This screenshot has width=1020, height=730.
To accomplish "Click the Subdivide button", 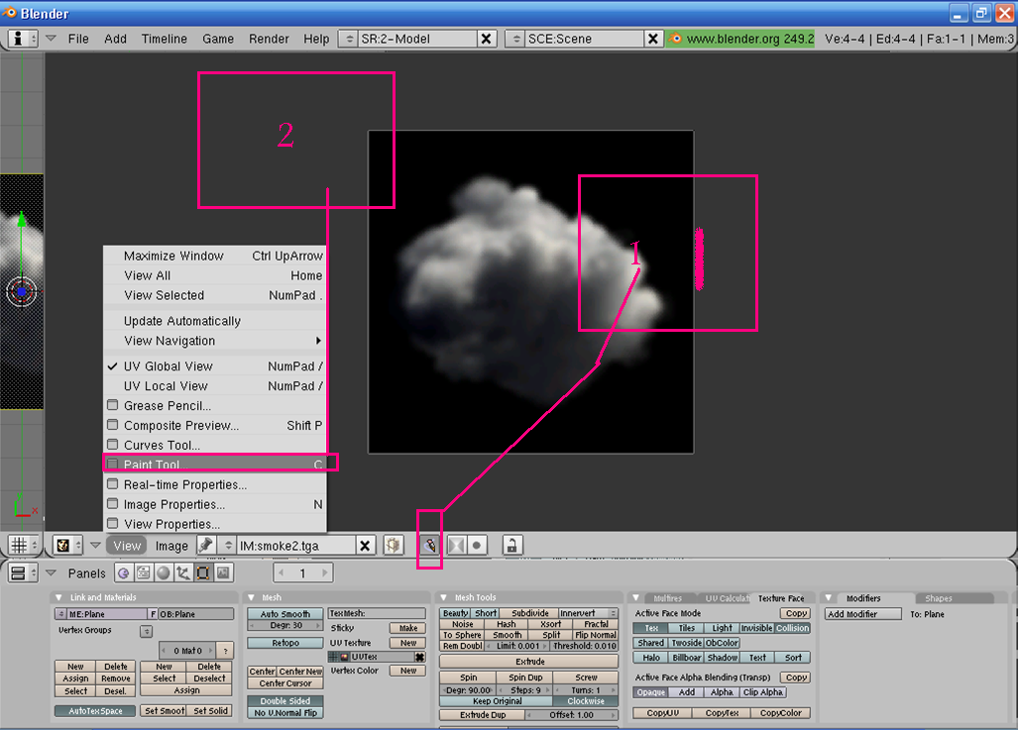I will pos(529,613).
